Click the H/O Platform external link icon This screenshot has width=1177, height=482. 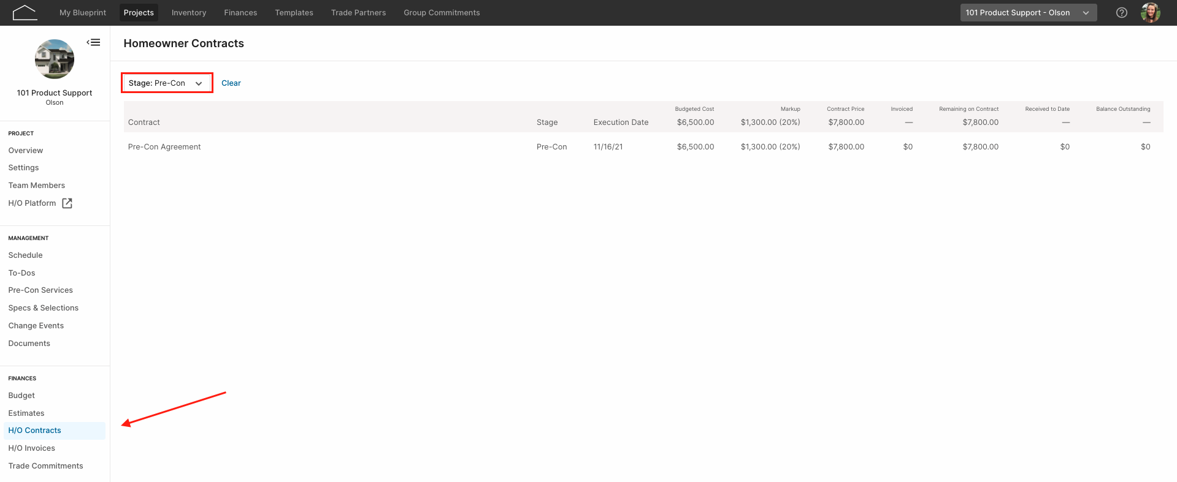[x=67, y=203]
